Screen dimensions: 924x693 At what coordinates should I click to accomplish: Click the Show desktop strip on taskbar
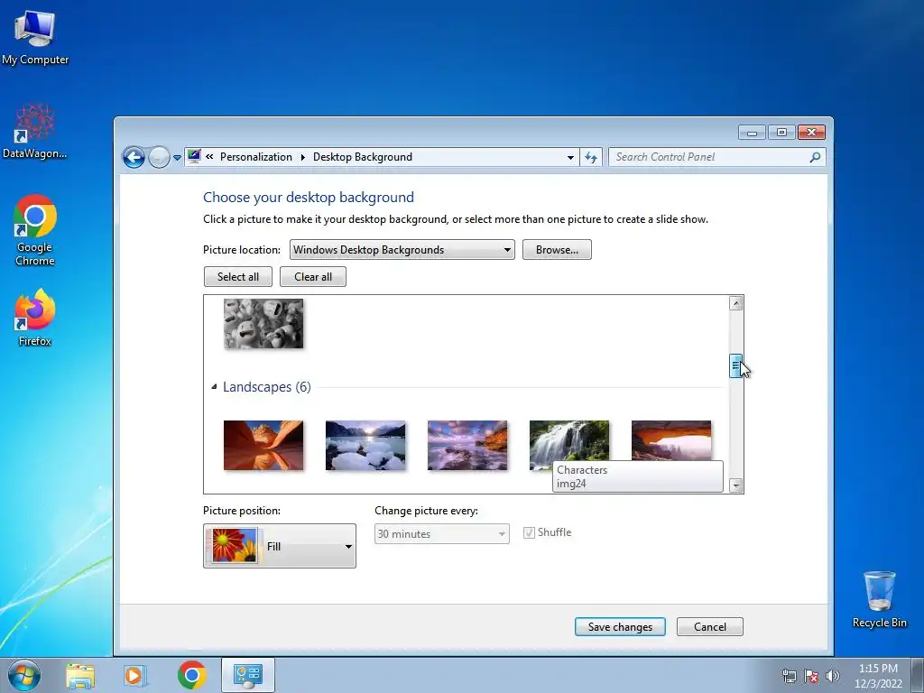click(x=918, y=675)
